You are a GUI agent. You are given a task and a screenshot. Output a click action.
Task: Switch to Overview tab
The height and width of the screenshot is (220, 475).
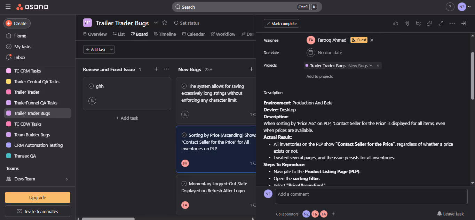pyautogui.click(x=95, y=34)
